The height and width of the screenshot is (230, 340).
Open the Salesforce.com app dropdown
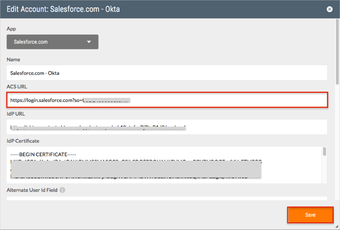[52, 42]
